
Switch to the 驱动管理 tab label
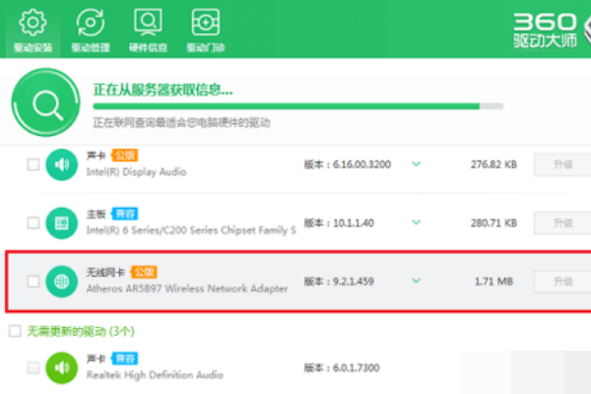pyautogui.click(x=91, y=47)
